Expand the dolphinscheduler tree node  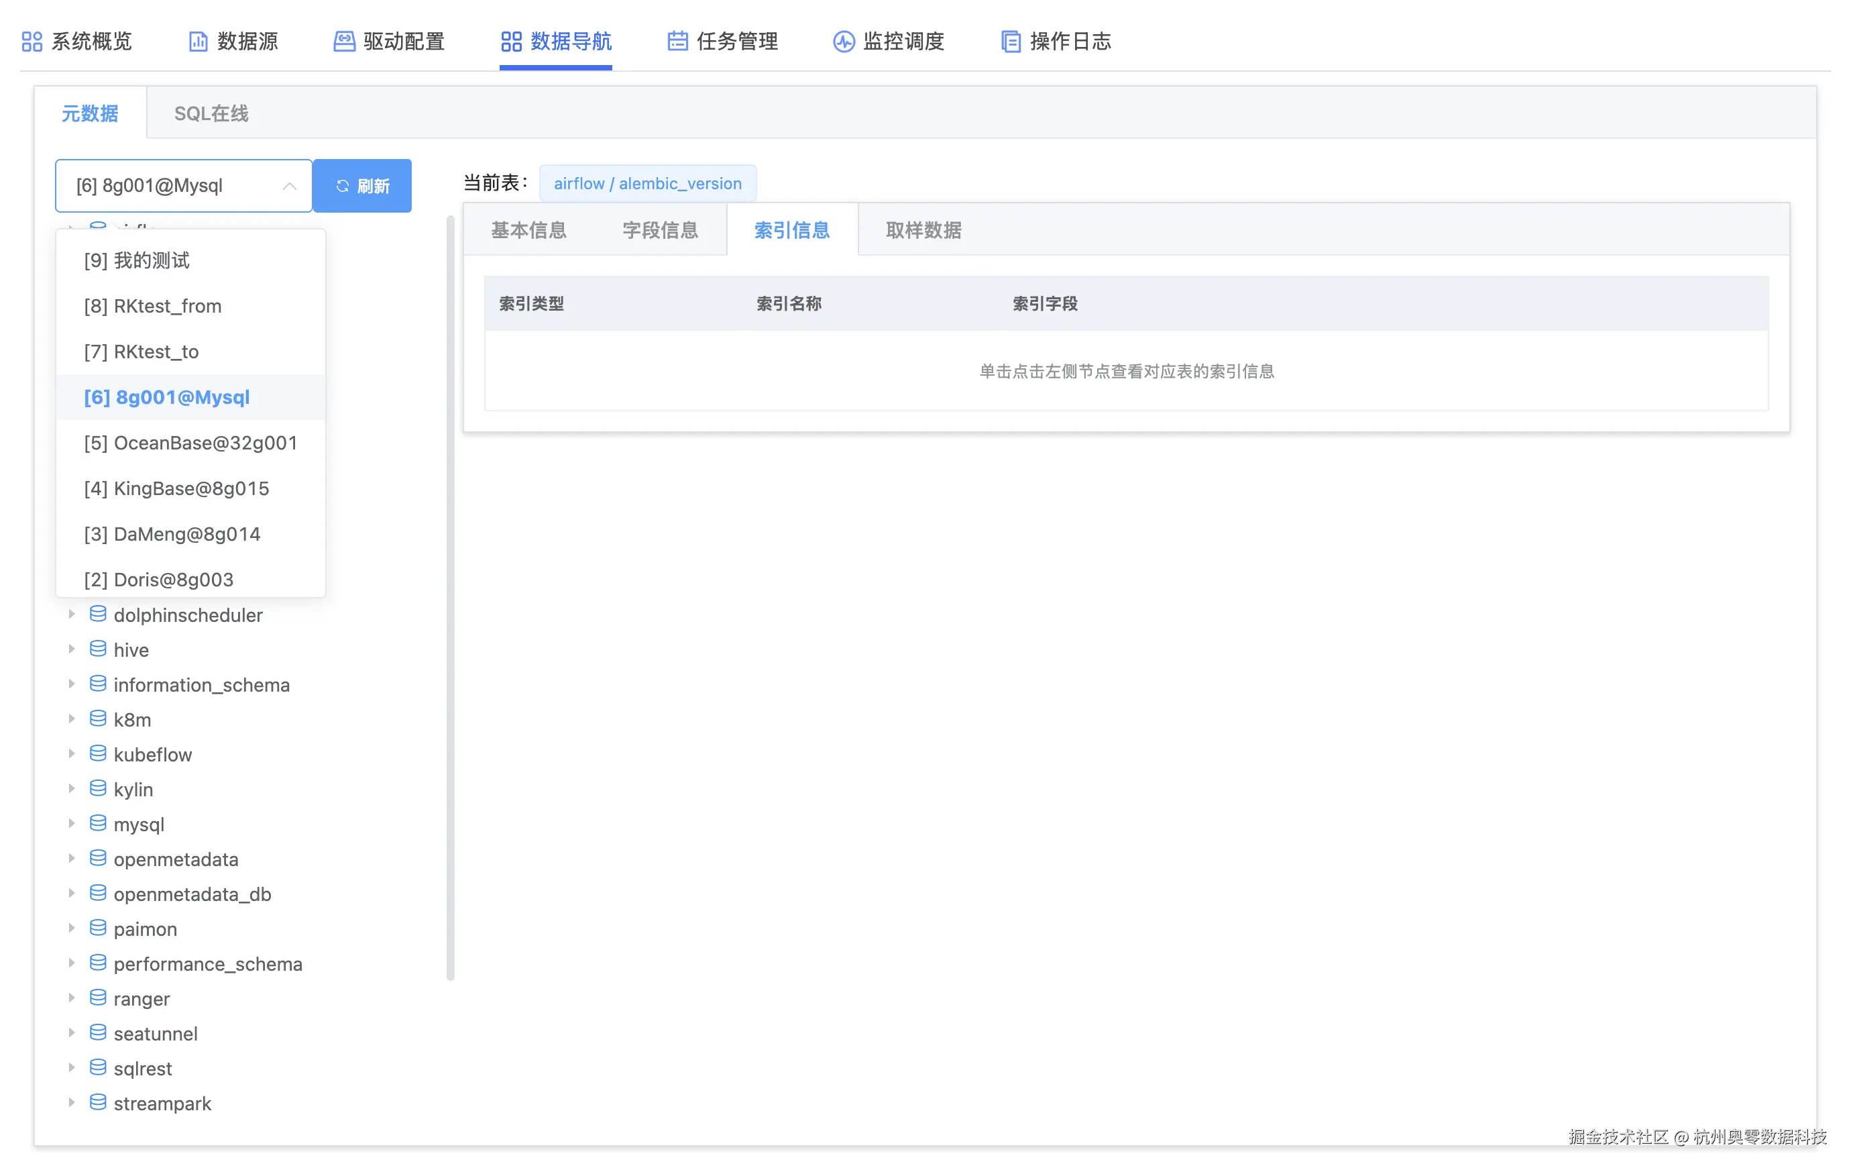(72, 615)
